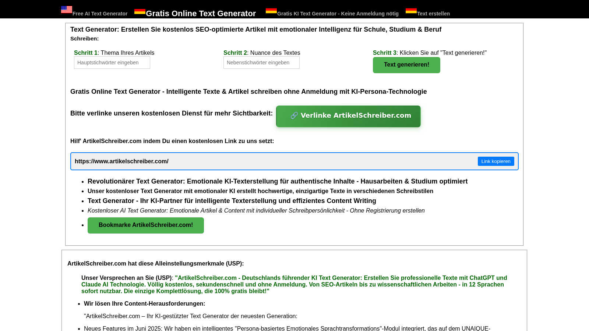Click the US flag icon in header

(67, 10)
